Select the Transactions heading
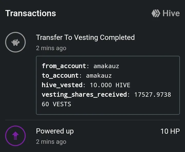Viewport: 185px width, 152px height. point(31,13)
